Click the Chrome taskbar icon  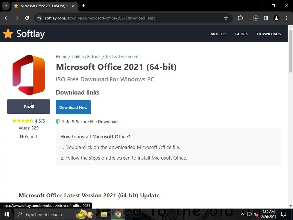118,214
